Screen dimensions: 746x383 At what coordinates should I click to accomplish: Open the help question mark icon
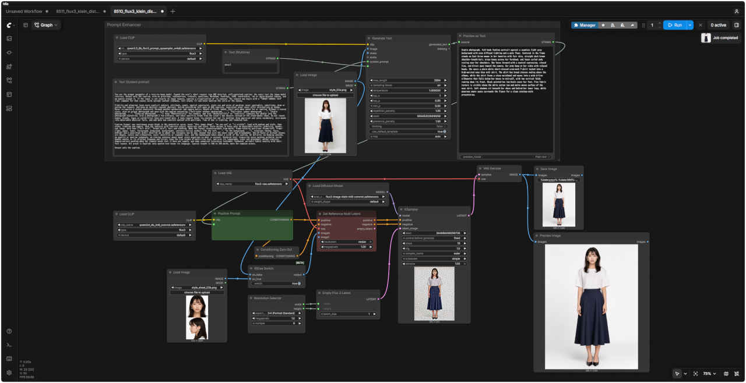[9, 331]
